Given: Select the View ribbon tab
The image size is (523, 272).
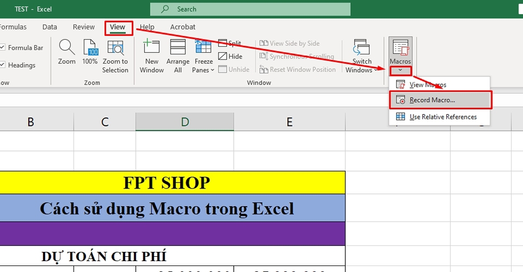Looking at the screenshot, I should coord(118,27).
